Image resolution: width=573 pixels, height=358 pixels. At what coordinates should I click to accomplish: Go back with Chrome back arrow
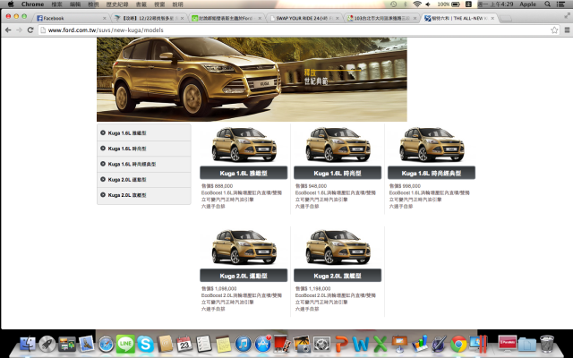[x=8, y=30]
